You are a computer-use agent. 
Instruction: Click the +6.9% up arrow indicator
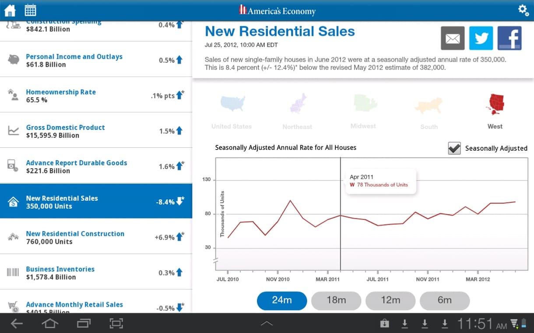179,237
